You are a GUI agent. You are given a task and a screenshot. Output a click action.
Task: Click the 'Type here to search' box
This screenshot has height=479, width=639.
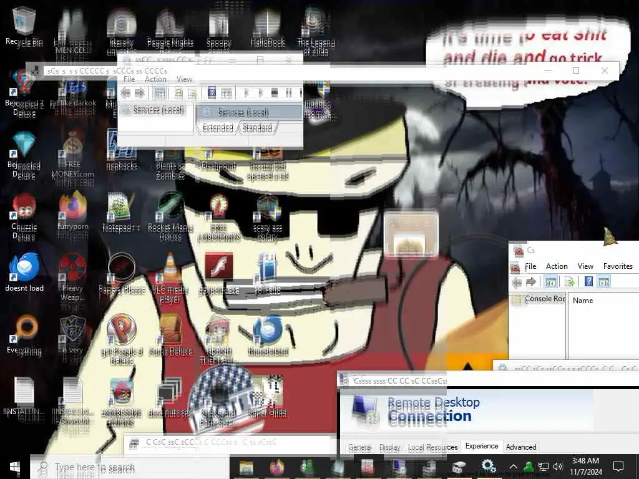[x=130, y=467]
